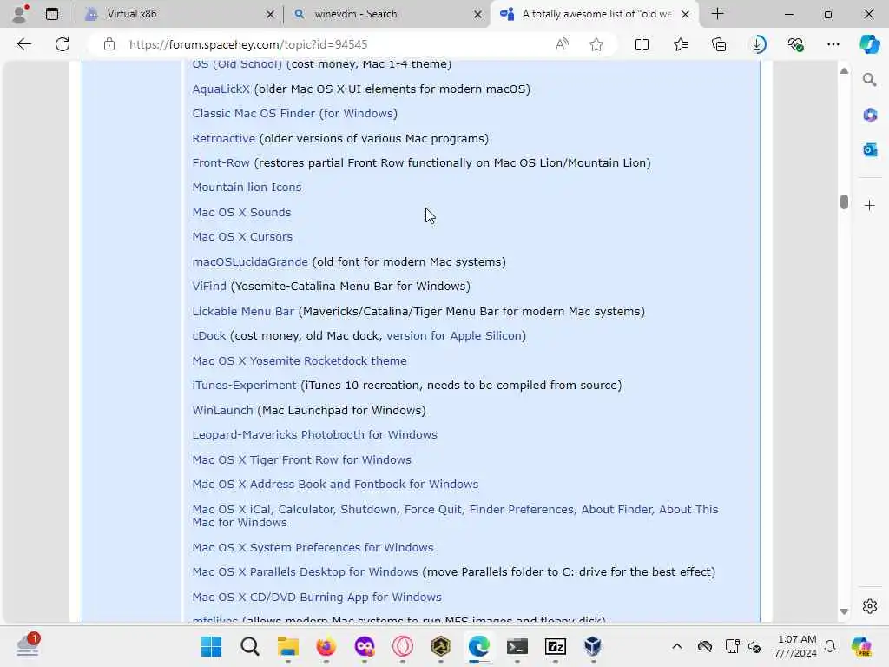Add this page to favorites with star icon
Image resolution: width=889 pixels, height=667 pixels.
pos(596,44)
